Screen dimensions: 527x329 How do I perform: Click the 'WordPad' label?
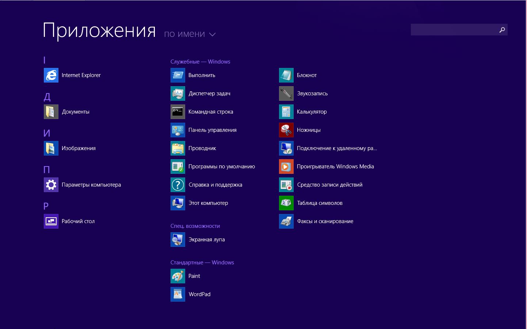199,294
